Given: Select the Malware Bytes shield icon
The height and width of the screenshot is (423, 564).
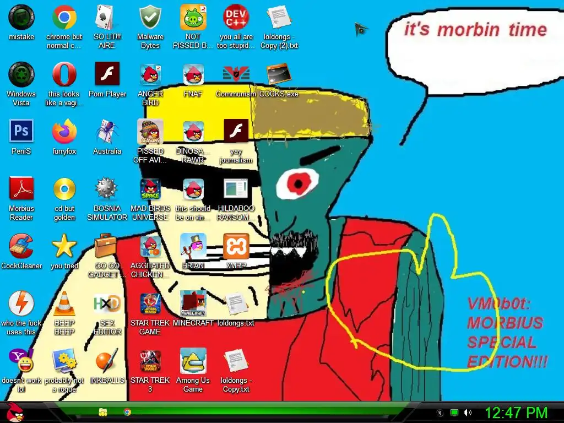Looking at the screenshot, I should pyautogui.click(x=150, y=17).
